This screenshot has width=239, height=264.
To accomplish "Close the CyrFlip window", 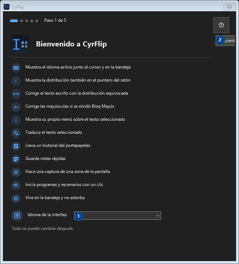I will tap(230, 7).
